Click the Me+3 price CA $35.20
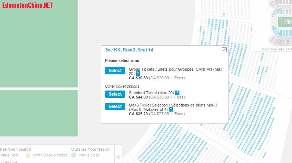 point(138,114)
